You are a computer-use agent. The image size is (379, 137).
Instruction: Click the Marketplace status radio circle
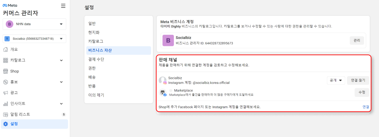[x=171, y=90]
